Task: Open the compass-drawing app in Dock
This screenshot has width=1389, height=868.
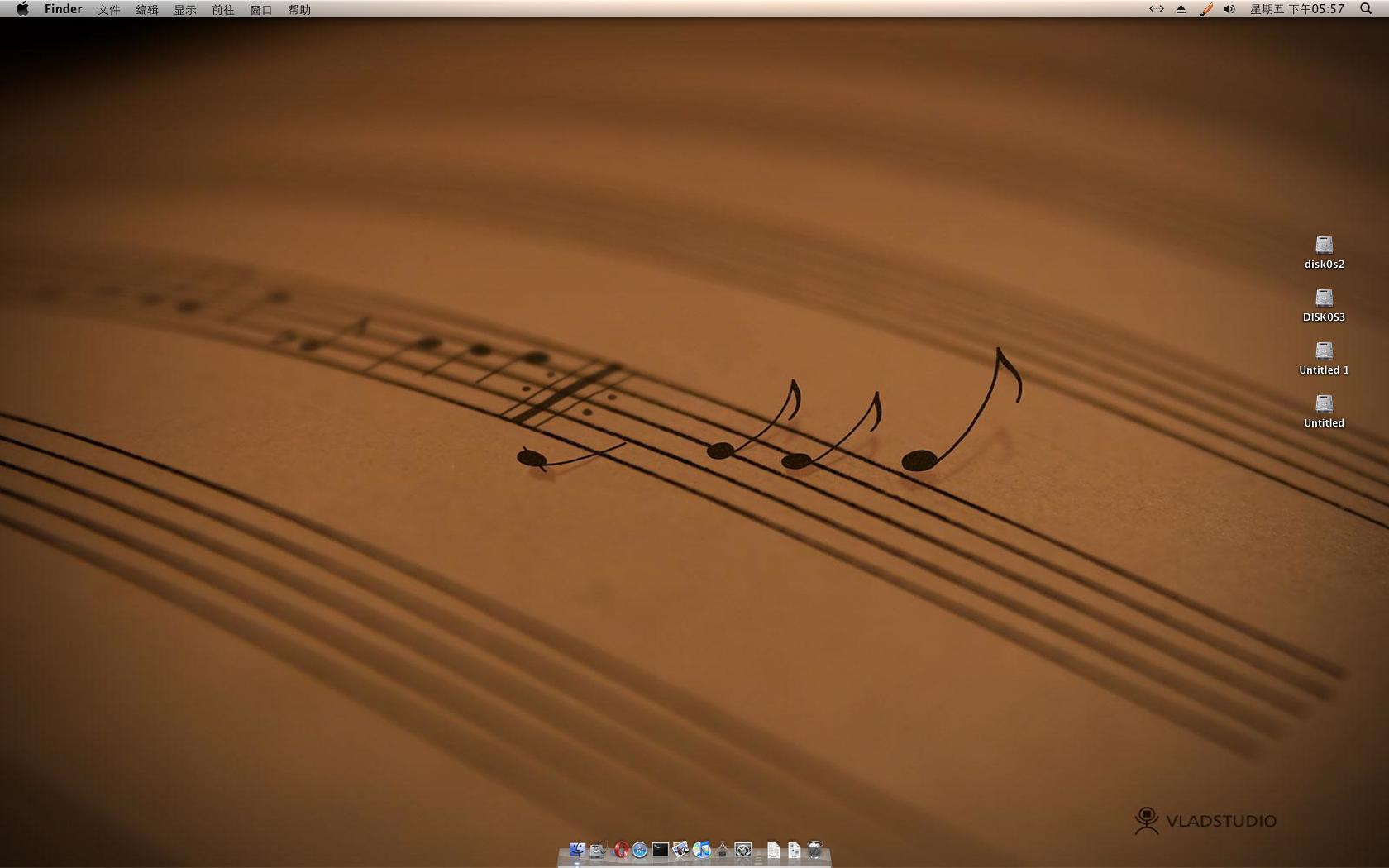Action: pyautogui.click(x=723, y=850)
